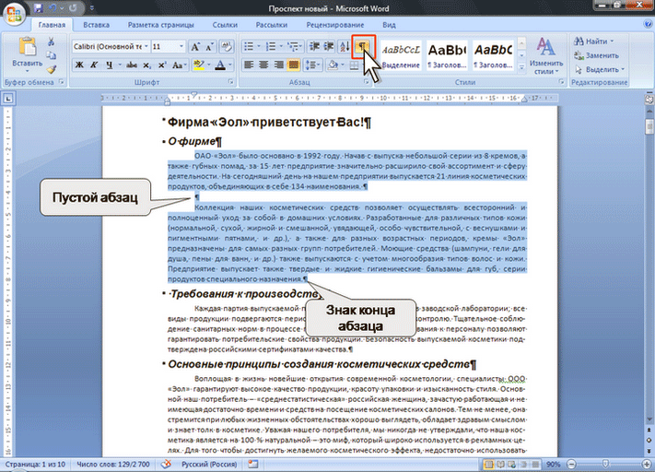Click the Shrink Font icon
The height and width of the screenshot is (472, 655).
pyautogui.click(x=209, y=47)
